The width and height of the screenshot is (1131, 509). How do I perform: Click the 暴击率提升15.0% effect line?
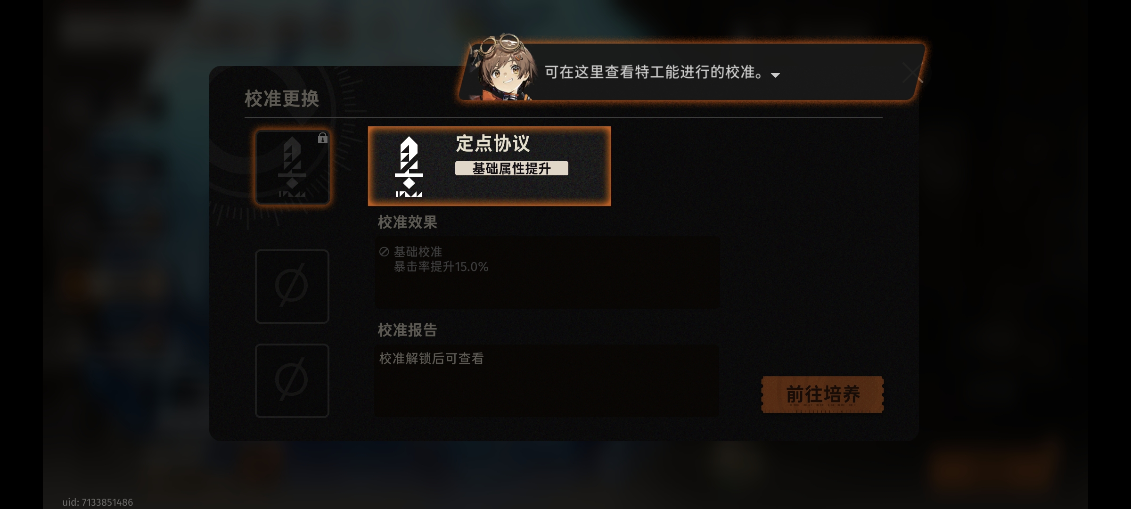pyautogui.click(x=441, y=267)
